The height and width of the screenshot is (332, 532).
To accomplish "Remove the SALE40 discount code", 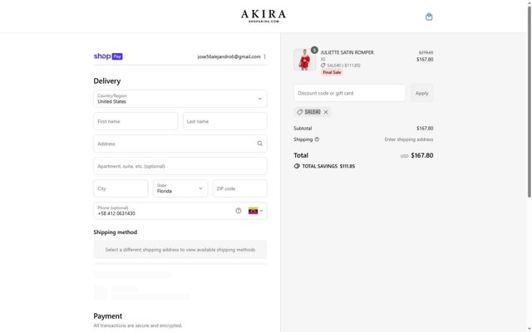I will click(326, 112).
